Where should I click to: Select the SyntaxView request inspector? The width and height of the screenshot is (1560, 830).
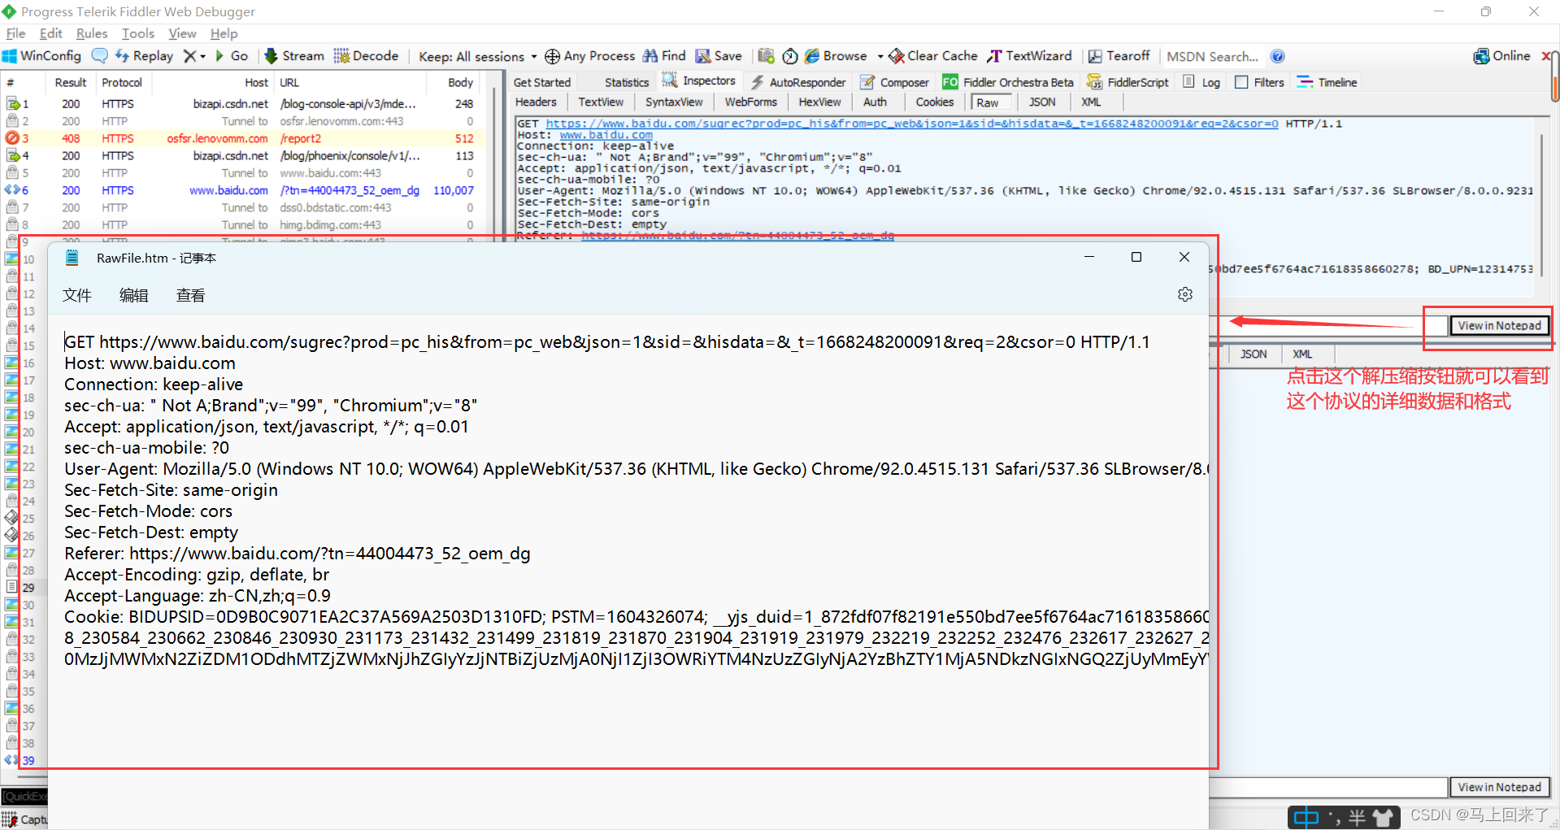click(674, 102)
